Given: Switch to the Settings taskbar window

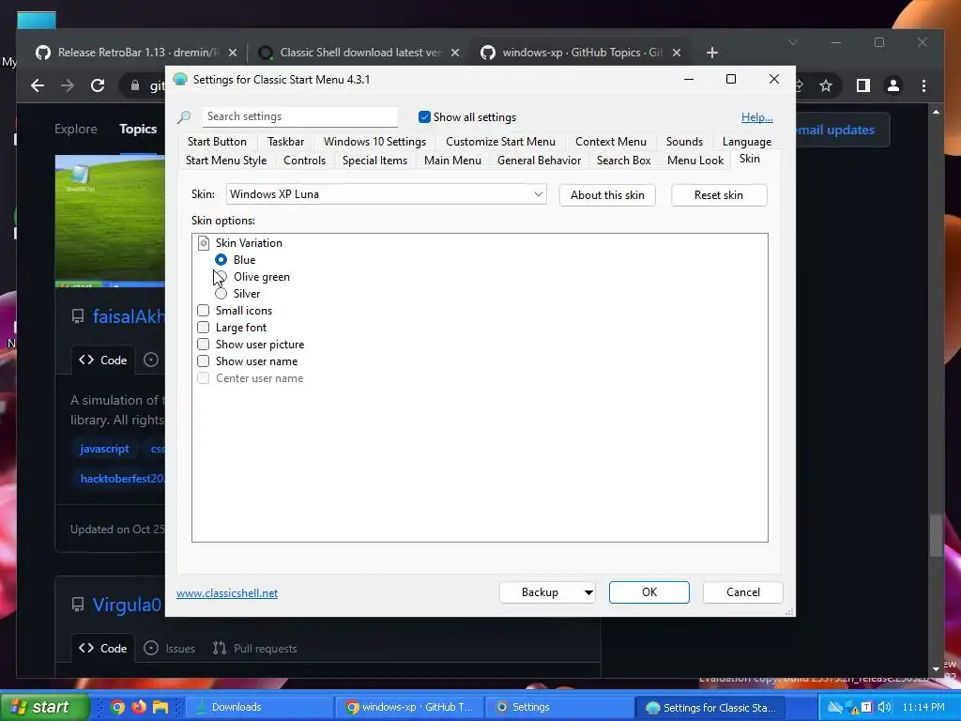Looking at the screenshot, I should [x=558, y=707].
